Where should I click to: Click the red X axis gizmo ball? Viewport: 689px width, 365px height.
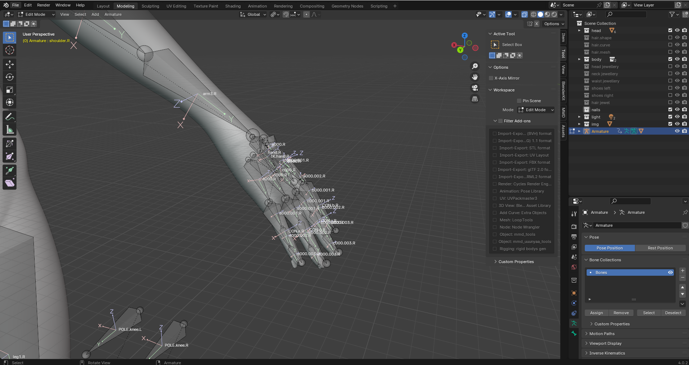pyautogui.click(x=454, y=45)
